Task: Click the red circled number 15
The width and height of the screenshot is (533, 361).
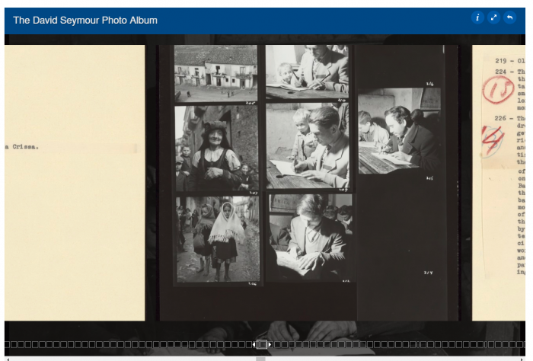Action: point(498,90)
